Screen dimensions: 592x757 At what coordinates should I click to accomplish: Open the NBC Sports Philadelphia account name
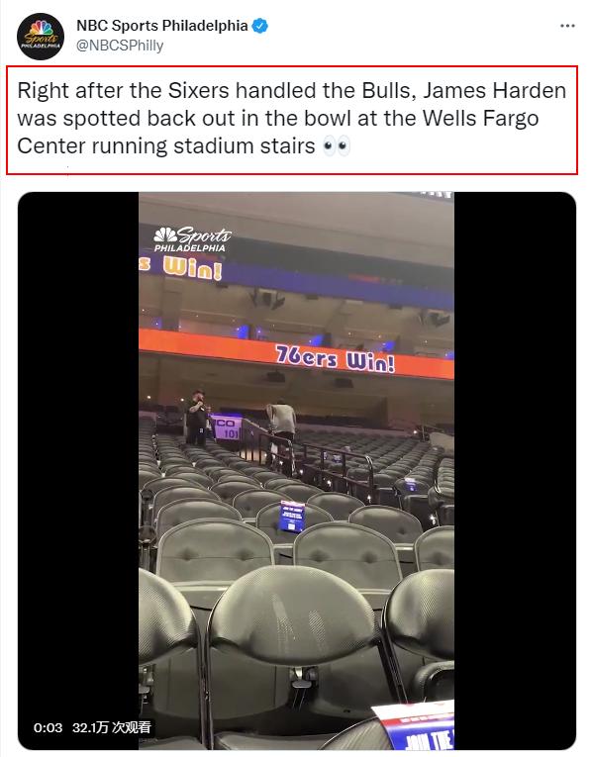(x=162, y=26)
